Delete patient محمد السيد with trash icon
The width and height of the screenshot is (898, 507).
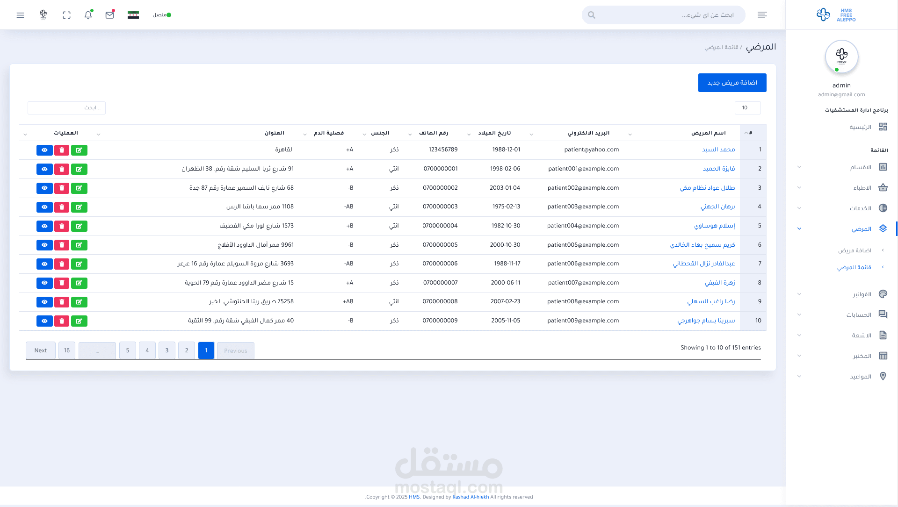tap(62, 150)
